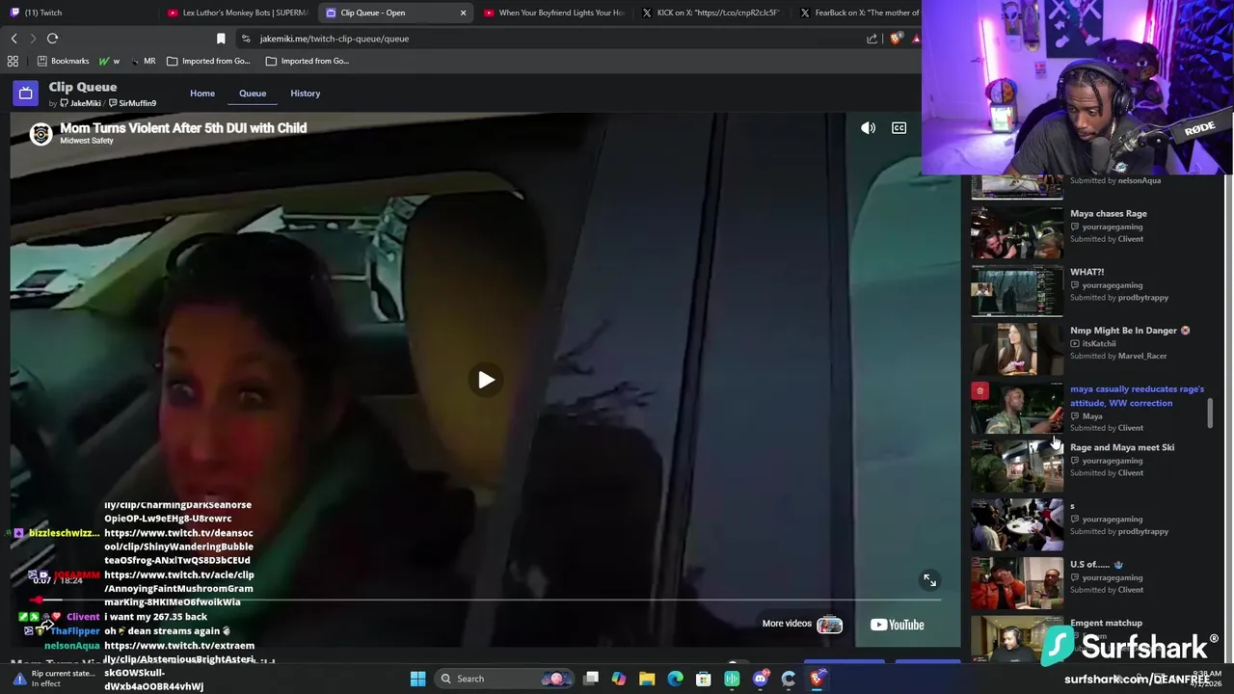Go back in browser history
The height and width of the screenshot is (694, 1234).
coord(14,39)
